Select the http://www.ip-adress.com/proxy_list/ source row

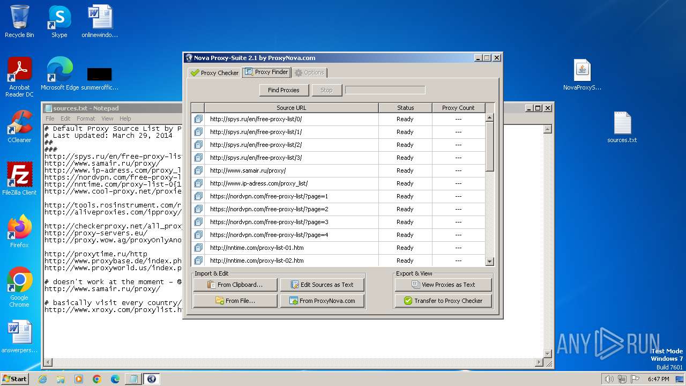point(338,183)
